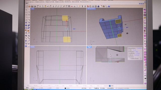Change the Mode Faces setting
The width and height of the screenshot is (161, 90).
click(134, 50)
